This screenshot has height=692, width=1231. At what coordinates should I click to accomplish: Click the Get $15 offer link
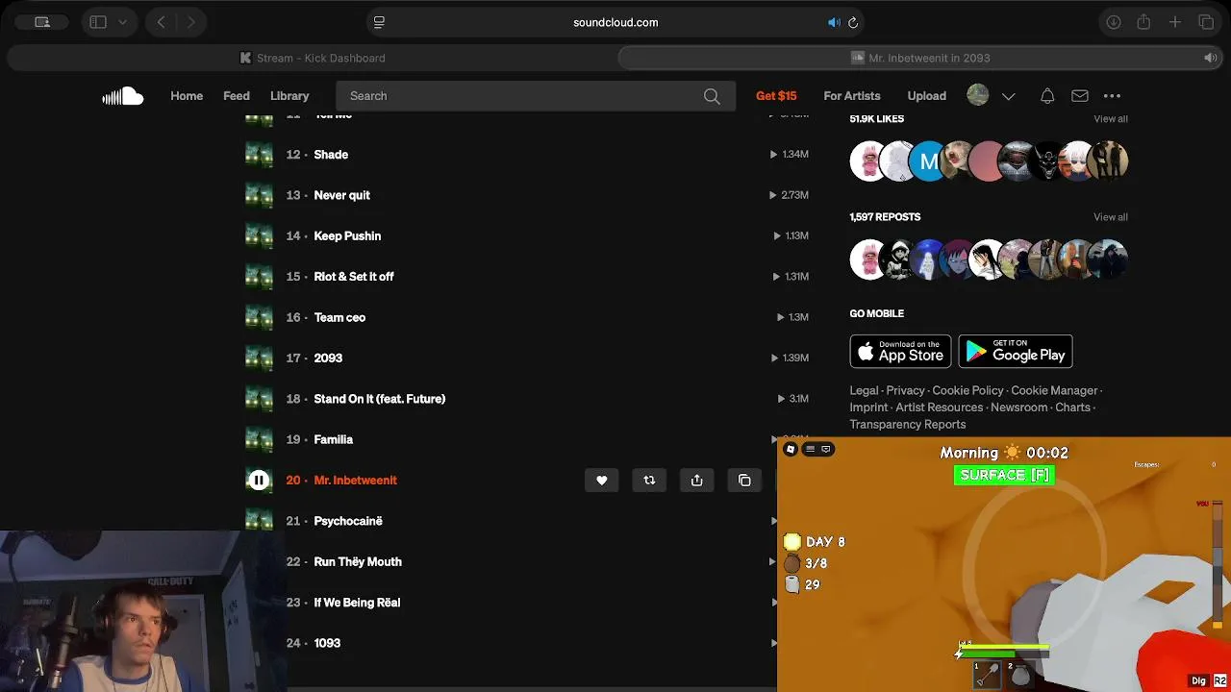tap(776, 96)
